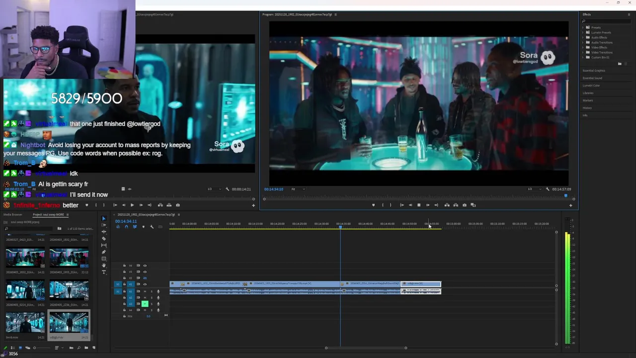The height and width of the screenshot is (358, 636).
Task: Export frame from Source monitor camera icon
Action: pyautogui.click(x=178, y=205)
